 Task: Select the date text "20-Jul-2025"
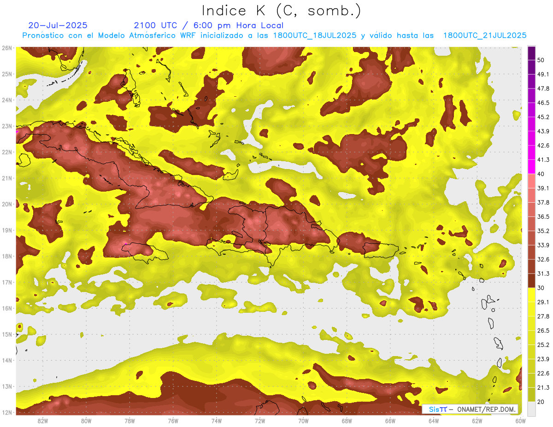[58, 25]
